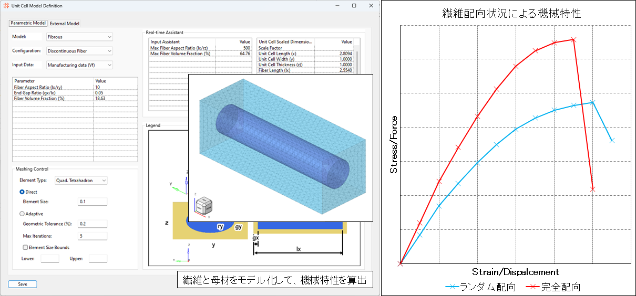Select Unit Cell Length (x) row
The height and width of the screenshot is (296, 636).
pyautogui.click(x=305, y=54)
